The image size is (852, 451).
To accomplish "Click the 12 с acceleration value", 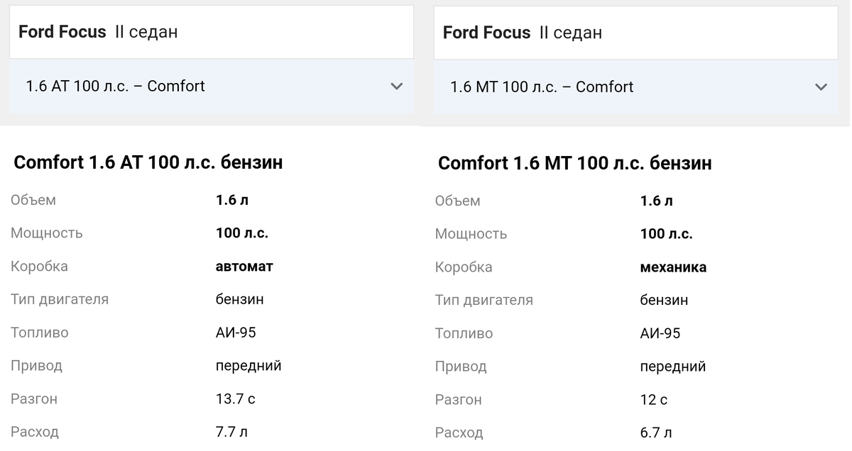I will tap(653, 399).
